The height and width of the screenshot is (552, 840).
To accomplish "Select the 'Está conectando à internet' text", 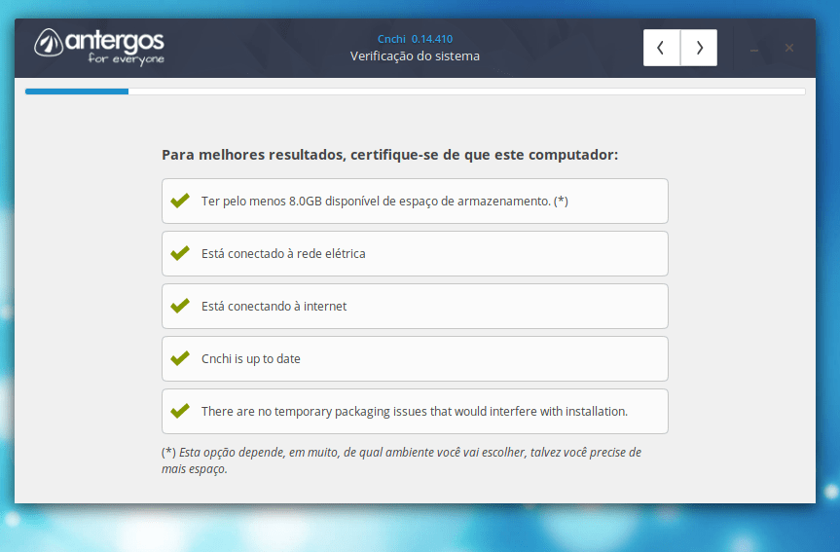I will 274,307.
